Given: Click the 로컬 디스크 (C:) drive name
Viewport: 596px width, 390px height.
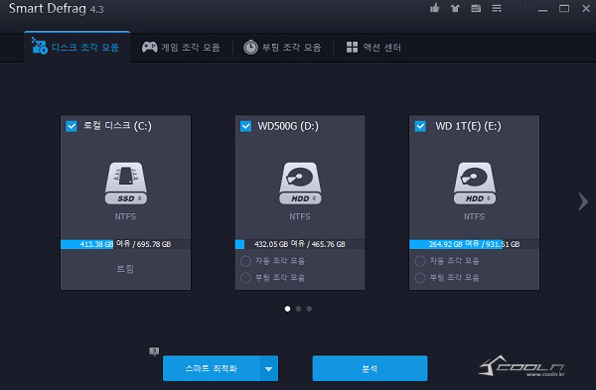Looking at the screenshot, I should 117,126.
